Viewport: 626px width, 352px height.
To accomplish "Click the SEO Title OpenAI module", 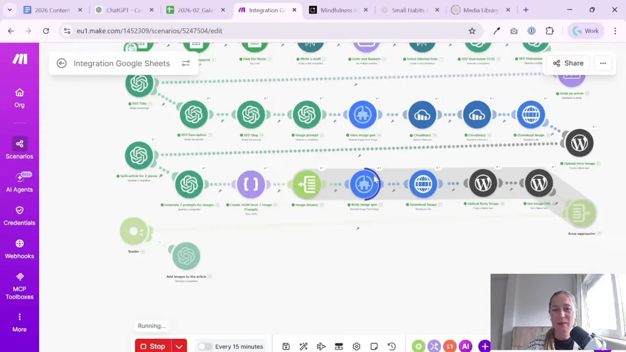I will 139,84.
